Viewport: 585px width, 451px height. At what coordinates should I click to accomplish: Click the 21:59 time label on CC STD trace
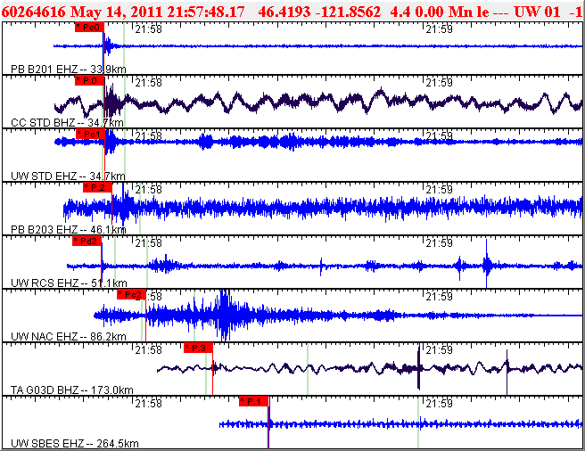tap(440, 82)
